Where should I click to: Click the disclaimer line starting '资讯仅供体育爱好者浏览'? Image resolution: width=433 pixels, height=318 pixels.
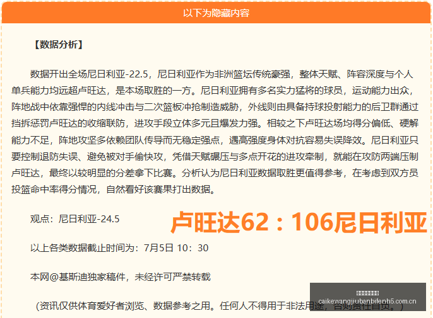220,305
